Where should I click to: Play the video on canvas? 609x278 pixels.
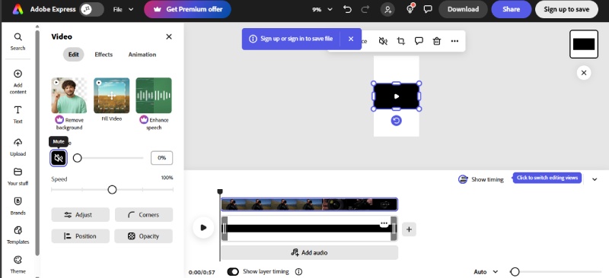click(396, 96)
